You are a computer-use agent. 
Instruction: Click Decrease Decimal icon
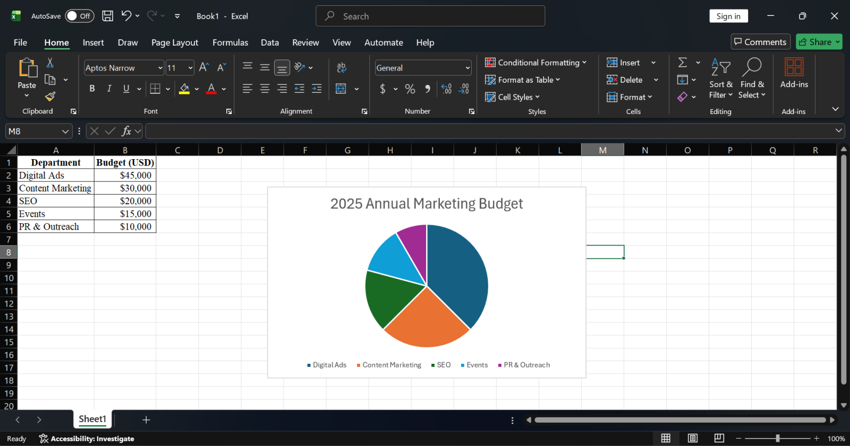click(x=464, y=89)
